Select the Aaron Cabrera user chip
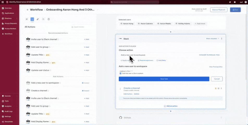Viewport: 248px width, 125px height. pos(145,24)
